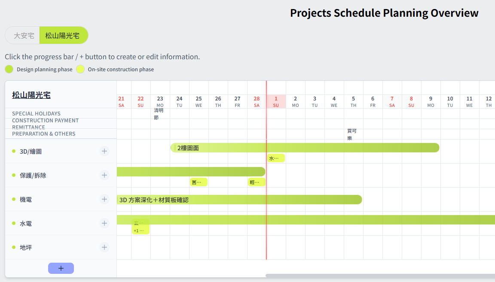Select today's date header, 1 SU
The width and height of the screenshot is (495, 282).
[x=276, y=101]
